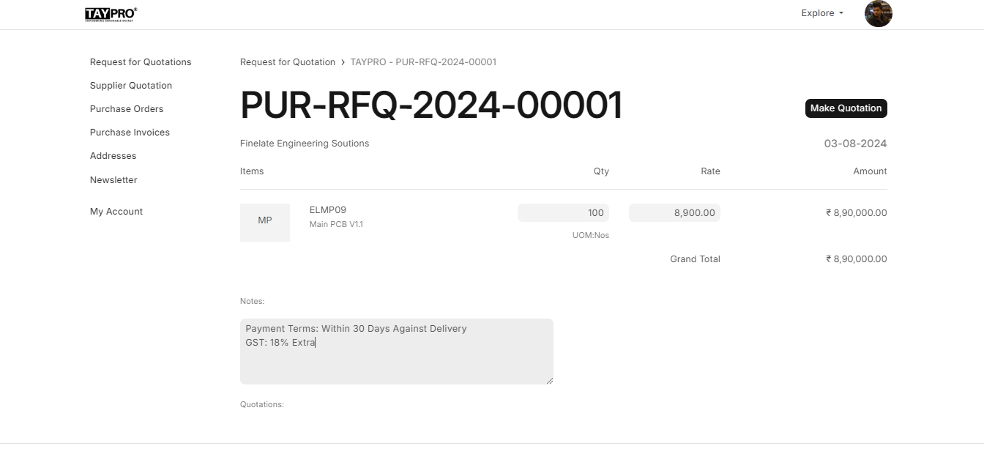Select Purchase Invoices in sidebar
Image resolution: width=984 pixels, height=457 pixels.
pos(130,133)
